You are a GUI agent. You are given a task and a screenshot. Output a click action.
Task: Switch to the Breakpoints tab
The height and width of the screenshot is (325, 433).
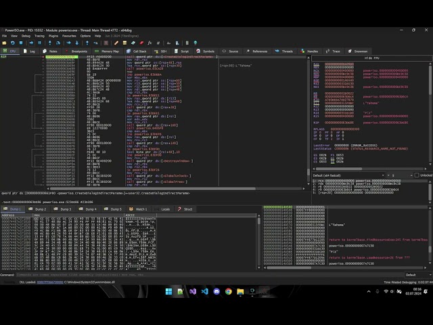pos(76,51)
